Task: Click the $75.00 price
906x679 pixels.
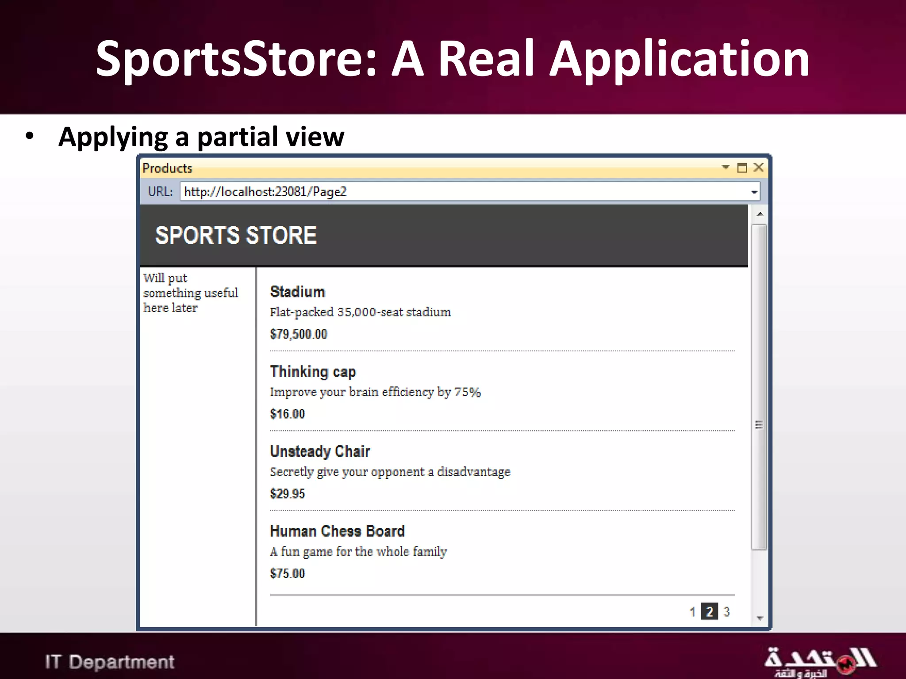Action: pyautogui.click(x=288, y=573)
